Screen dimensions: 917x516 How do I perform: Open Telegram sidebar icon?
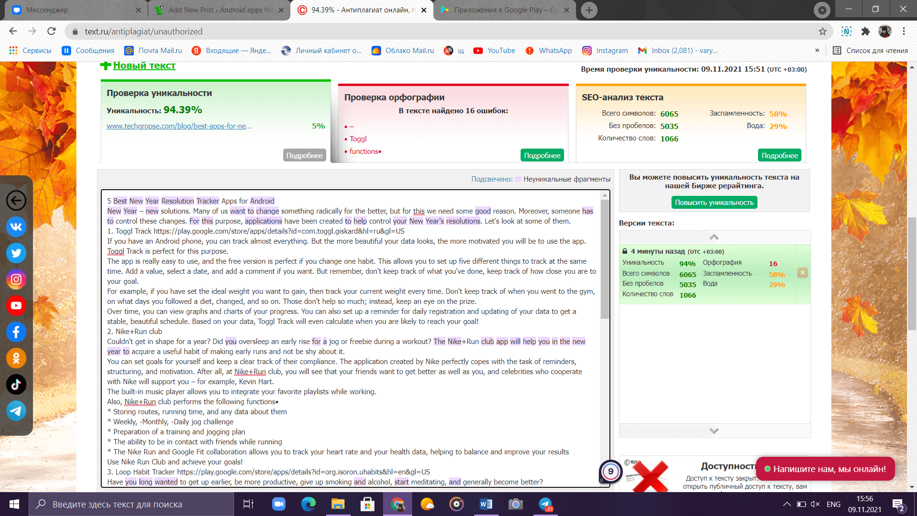(x=16, y=410)
